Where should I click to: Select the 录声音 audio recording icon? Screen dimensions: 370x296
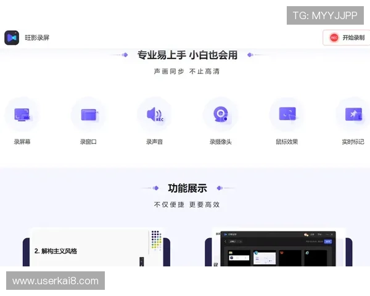[155, 115]
